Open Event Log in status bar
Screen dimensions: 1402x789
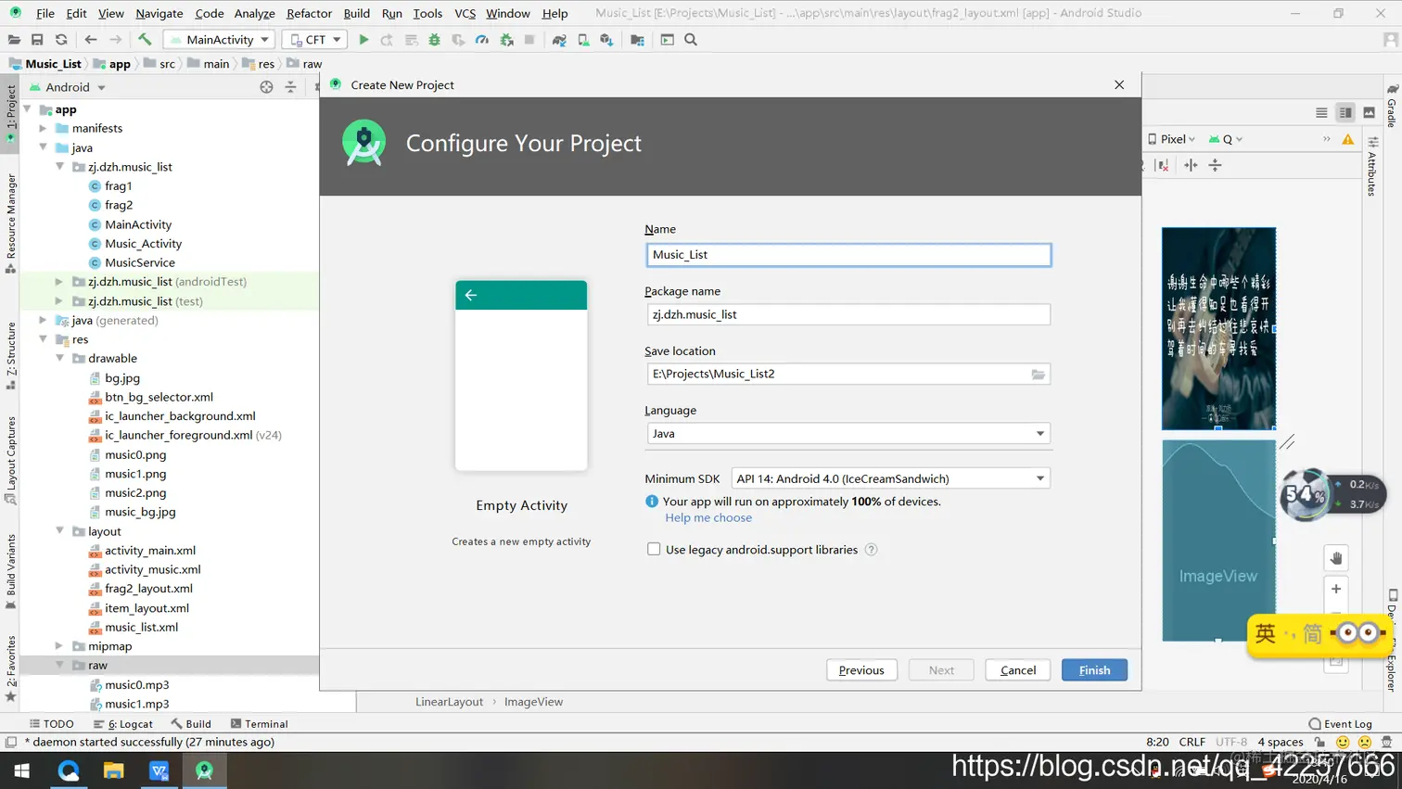1340,724
